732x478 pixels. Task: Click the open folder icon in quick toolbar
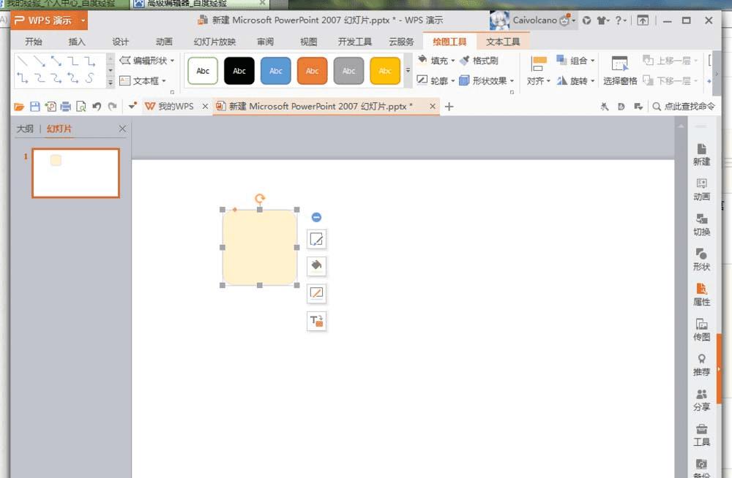pos(19,107)
